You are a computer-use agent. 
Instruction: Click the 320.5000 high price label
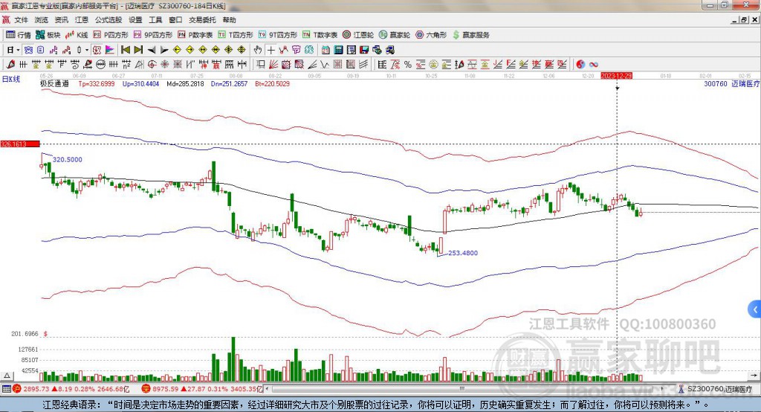(x=68, y=159)
